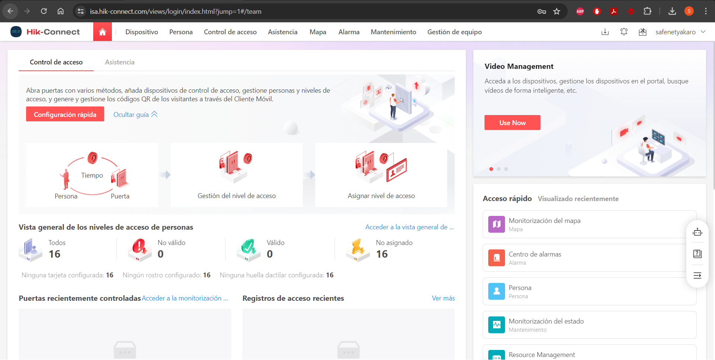Open the notifications bell icon
This screenshot has width=715, height=360.
[x=624, y=32]
